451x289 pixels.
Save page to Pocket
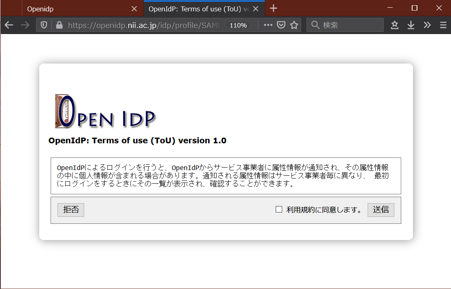281,25
